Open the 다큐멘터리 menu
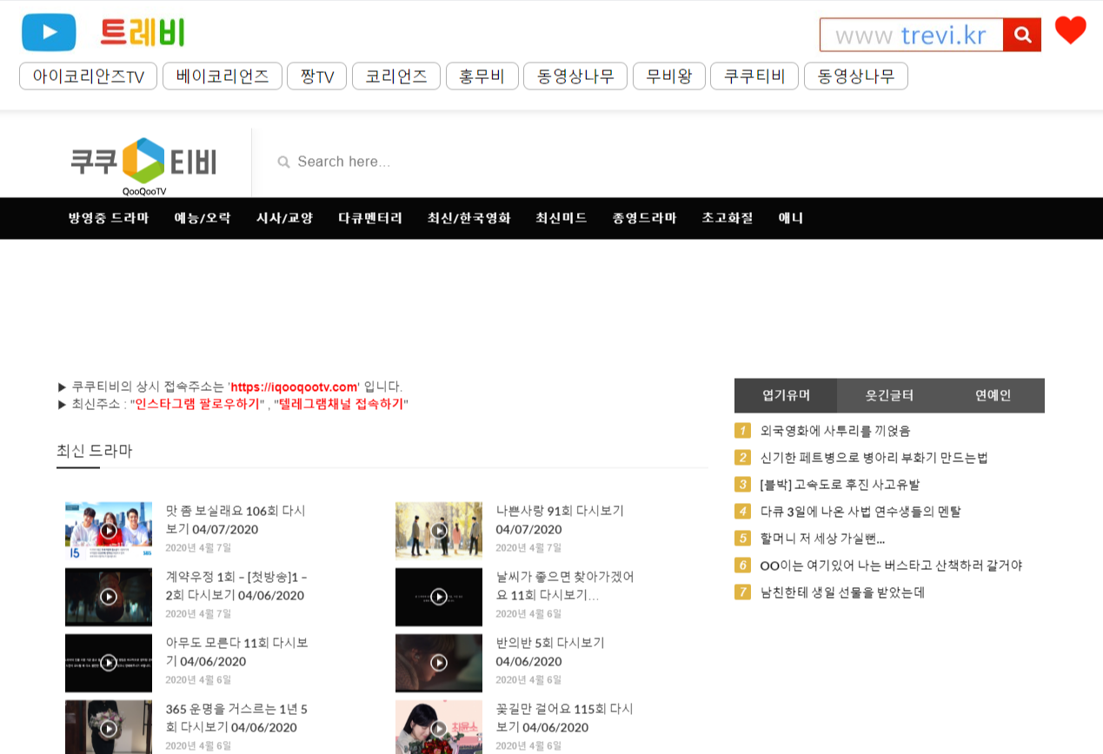1103x754 pixels. (370, 218)
